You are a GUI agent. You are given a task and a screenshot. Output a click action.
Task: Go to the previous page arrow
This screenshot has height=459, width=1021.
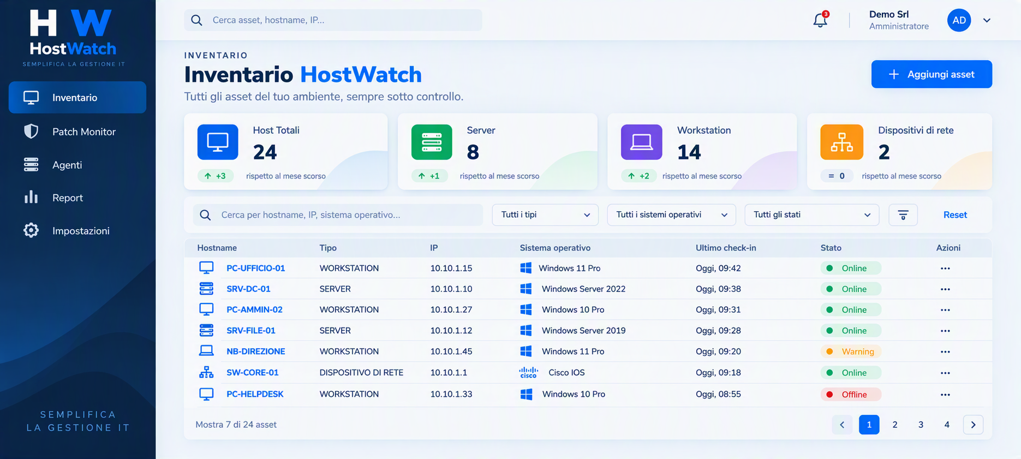[842, 425]
